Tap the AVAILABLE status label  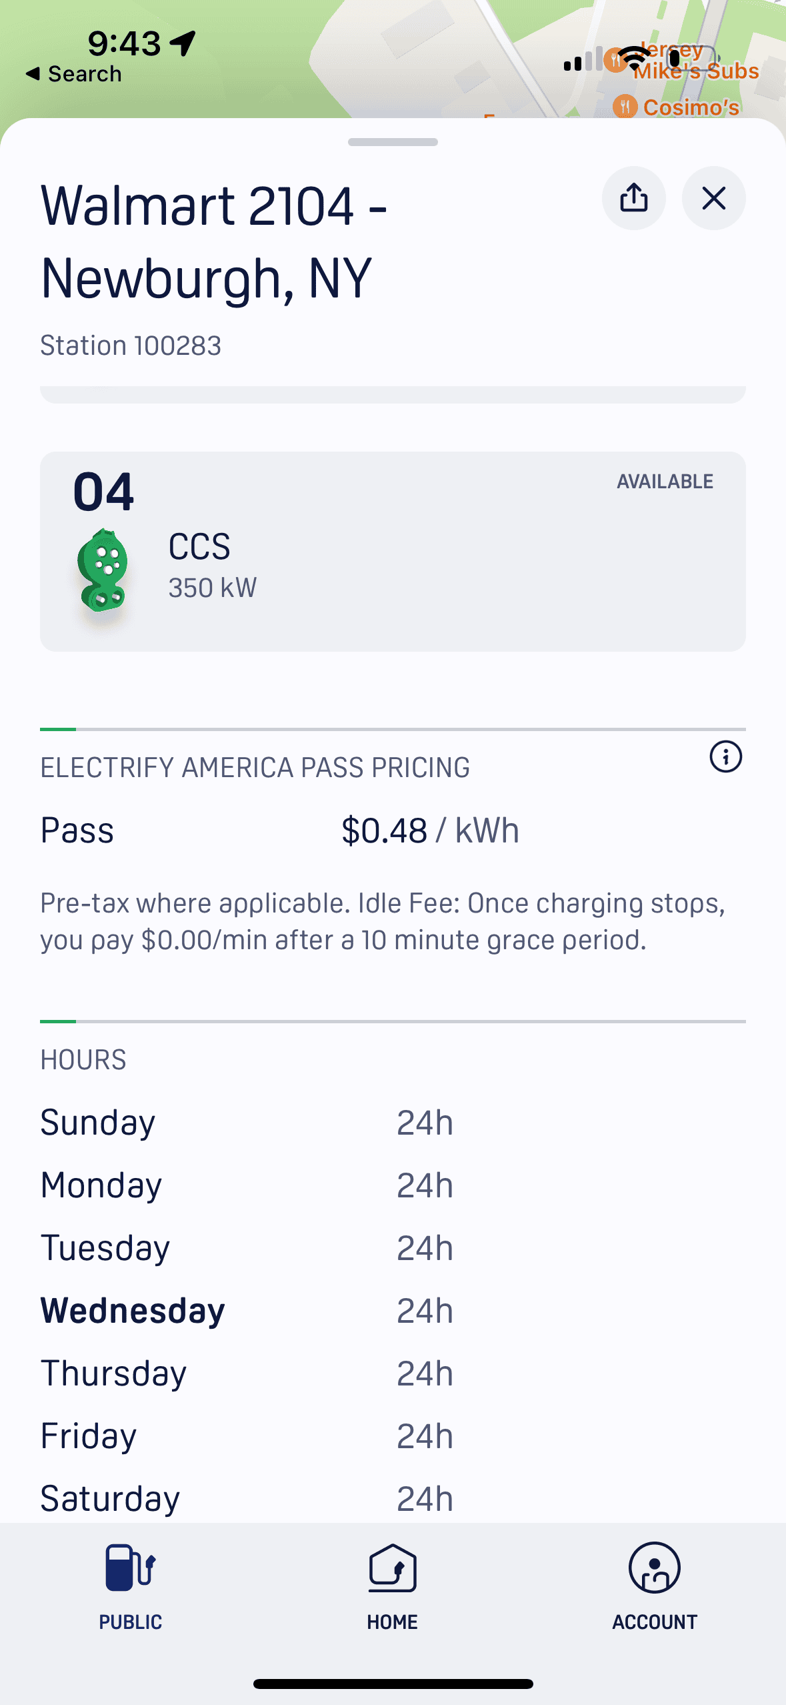[665, 482]
